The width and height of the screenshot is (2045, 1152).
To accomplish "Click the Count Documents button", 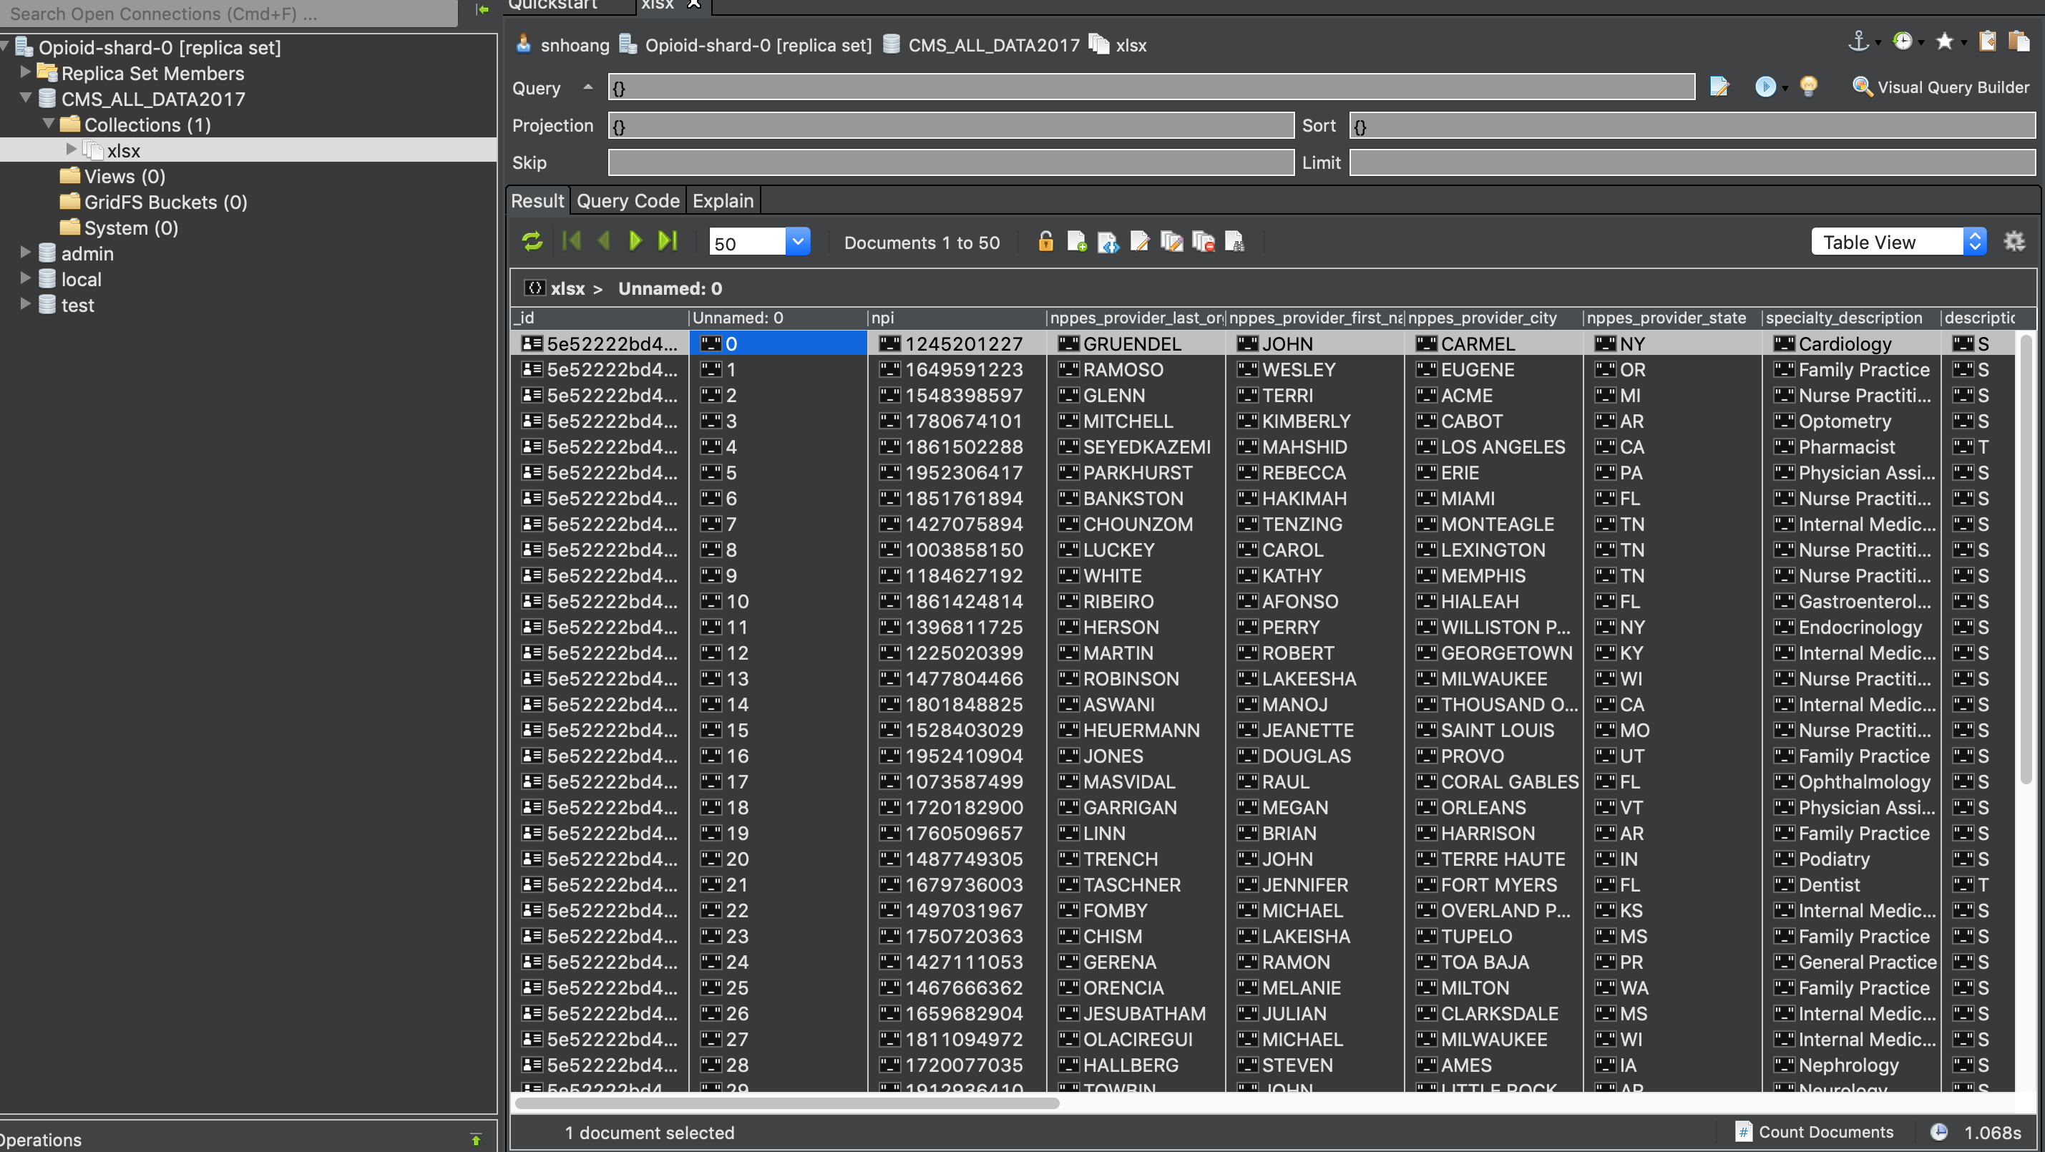I will coord(1814,1131).
